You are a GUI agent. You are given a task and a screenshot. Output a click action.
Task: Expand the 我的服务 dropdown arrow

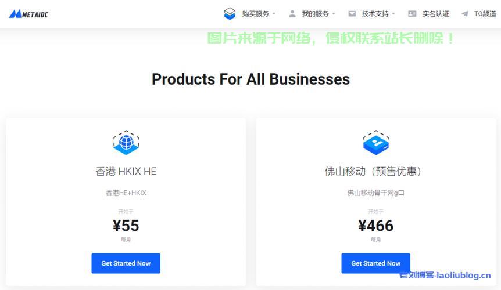pyautogui.click(x=334, y=14)
